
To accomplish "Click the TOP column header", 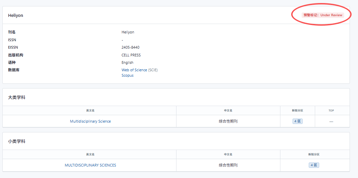I will point(331,110).
